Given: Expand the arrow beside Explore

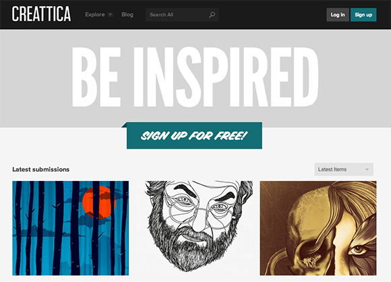Looking at the screenshot, I should (x=110, y=15).
